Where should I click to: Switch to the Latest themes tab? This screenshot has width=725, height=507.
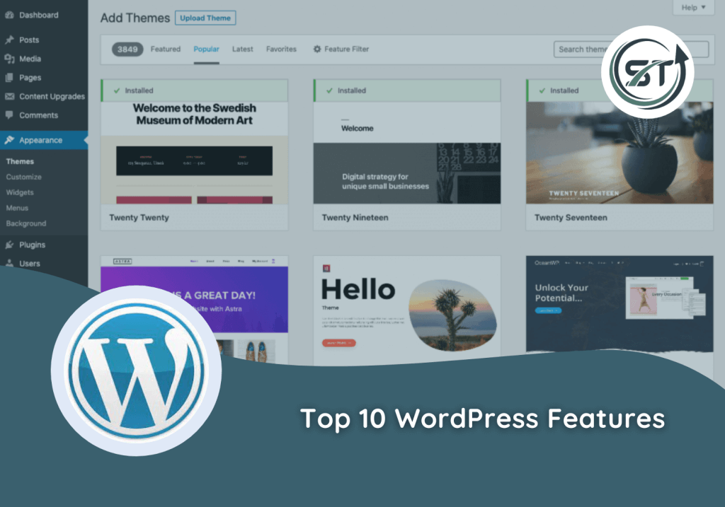pos(242,49)
